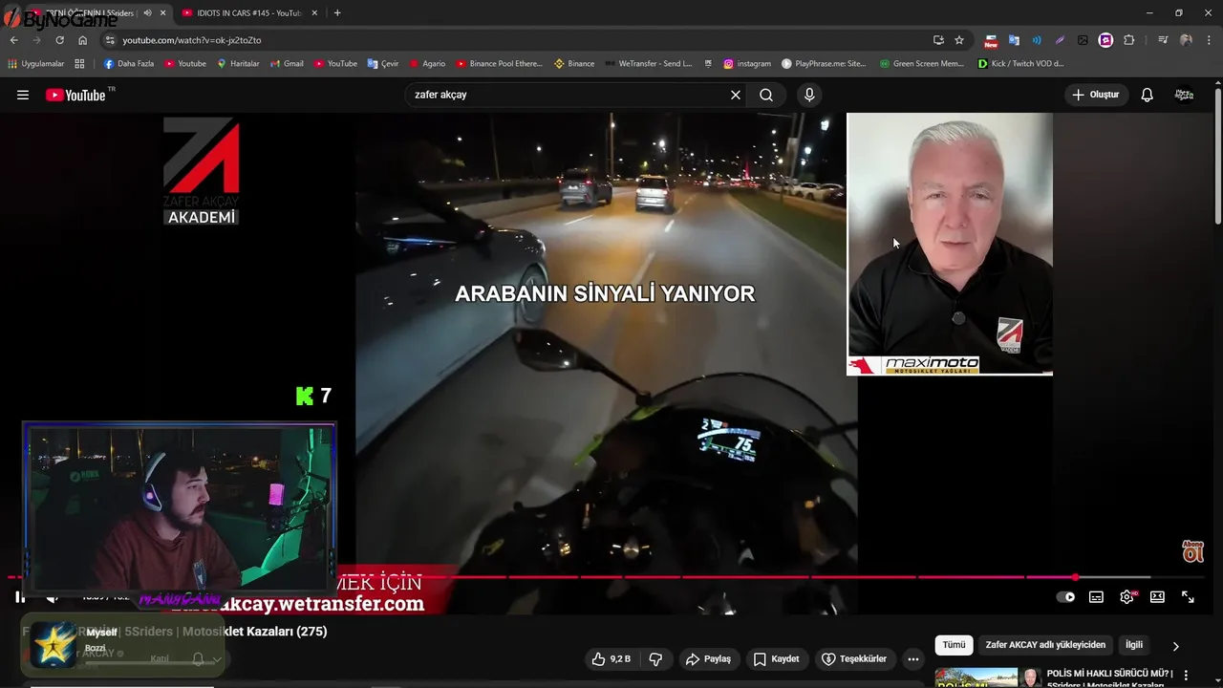The width and height of the screenshot is (1223, 688).
Task: Close the IDIOTS IN CARS #145 tab
Action: pyautogui.click(x=314, y=13)
